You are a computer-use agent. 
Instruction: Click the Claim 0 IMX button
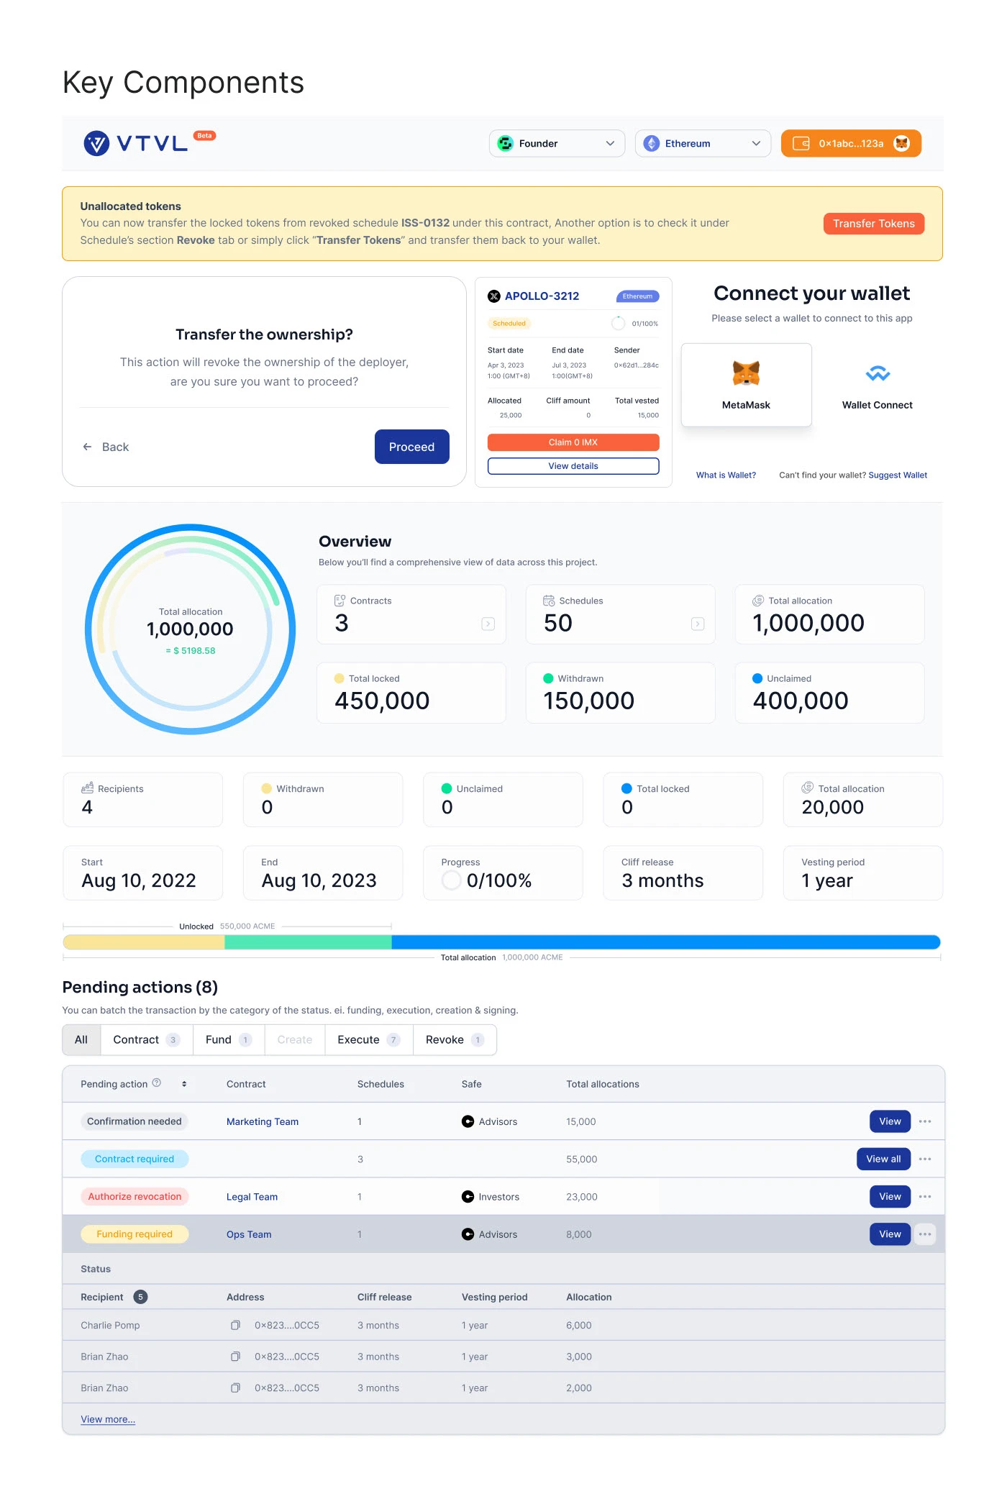click(573, 442)
